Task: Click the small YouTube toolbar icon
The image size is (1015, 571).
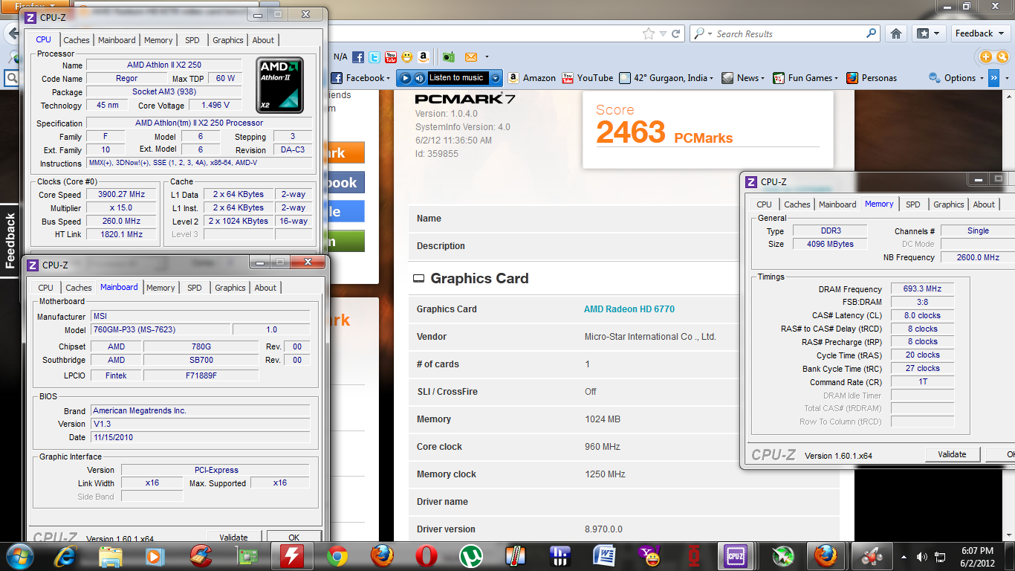Action: tap(391, 57)
